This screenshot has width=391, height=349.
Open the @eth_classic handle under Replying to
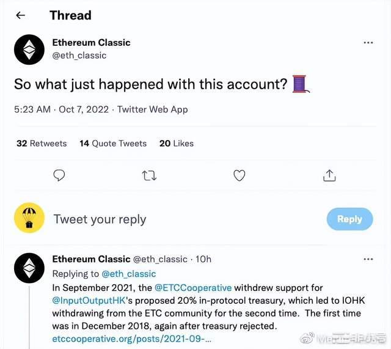coord(128,274)
